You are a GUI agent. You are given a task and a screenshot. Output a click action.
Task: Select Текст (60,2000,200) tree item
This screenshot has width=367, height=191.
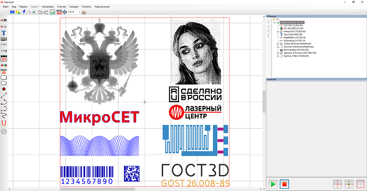tap(293, 35)
